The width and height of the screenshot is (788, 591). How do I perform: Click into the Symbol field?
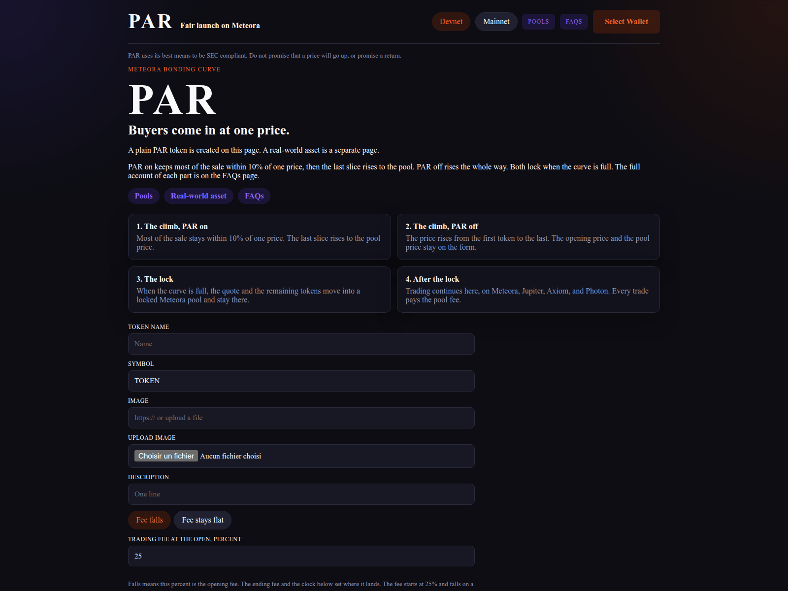(x=301, y=381)
